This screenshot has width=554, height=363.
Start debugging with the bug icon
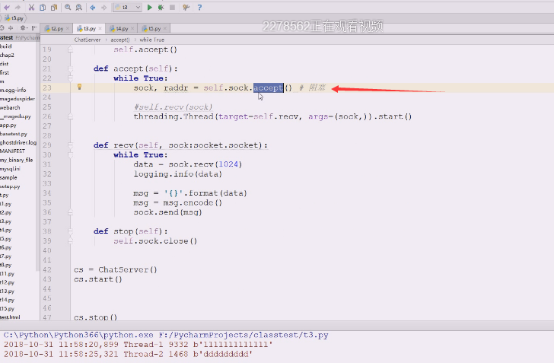(161, 7)
